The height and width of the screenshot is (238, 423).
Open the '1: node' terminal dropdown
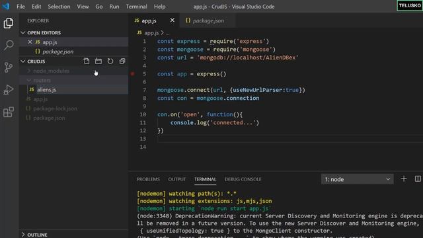(x=357, y=179)
